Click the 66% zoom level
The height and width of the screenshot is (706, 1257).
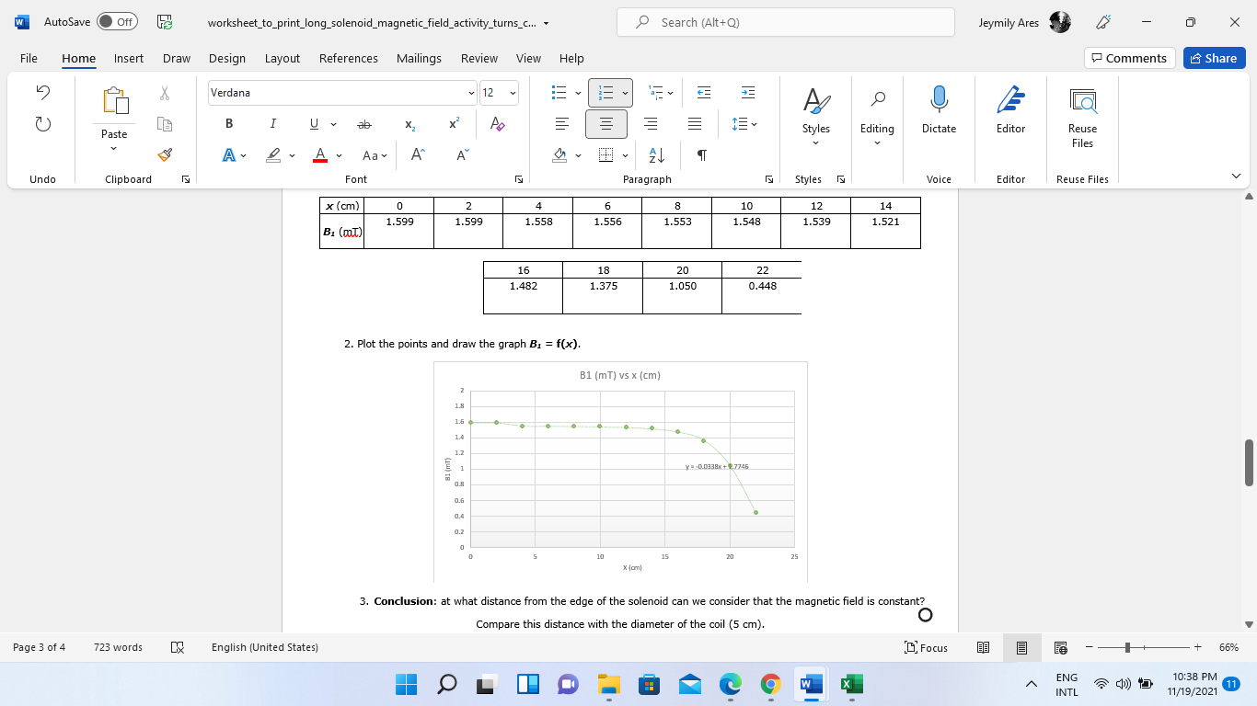coord(1228,647)
